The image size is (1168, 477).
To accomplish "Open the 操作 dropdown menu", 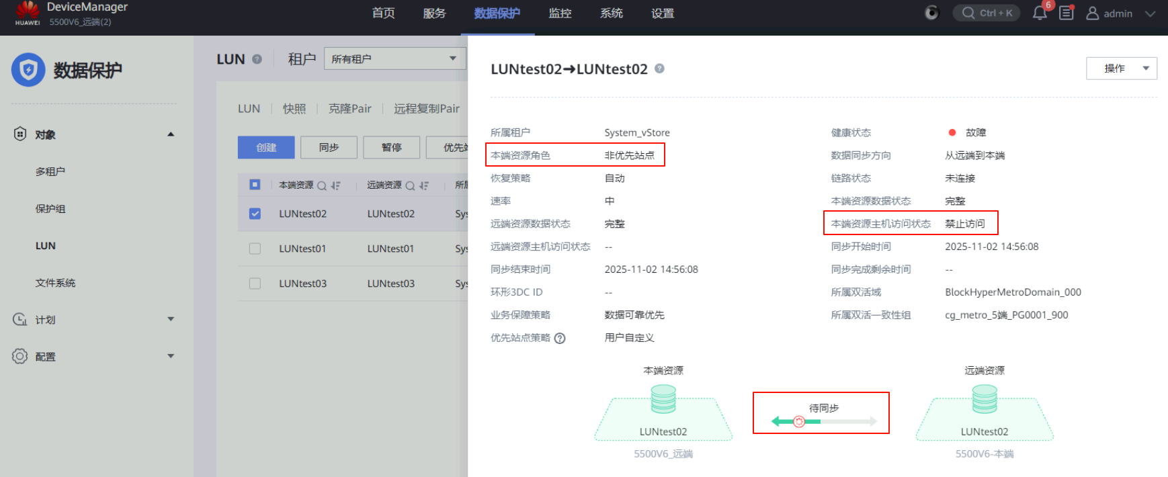I will point(1121,69).
